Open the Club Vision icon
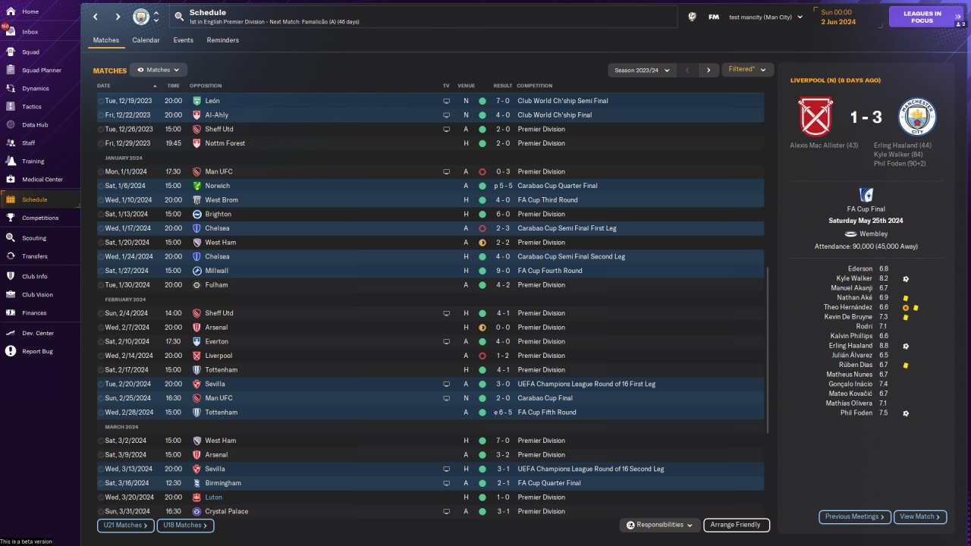This screenshot has width=971, height=546. (11, 294)
